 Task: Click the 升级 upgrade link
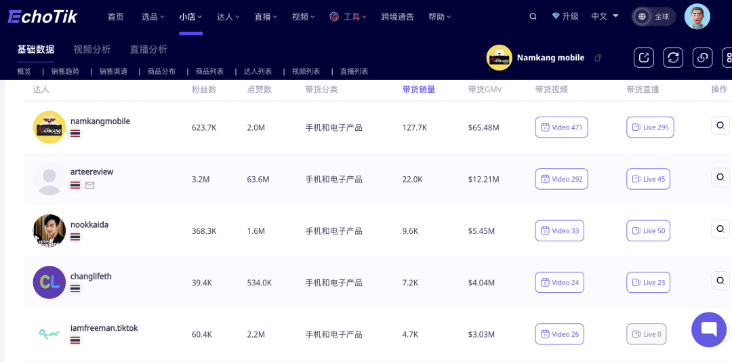(x=565, y=16)
